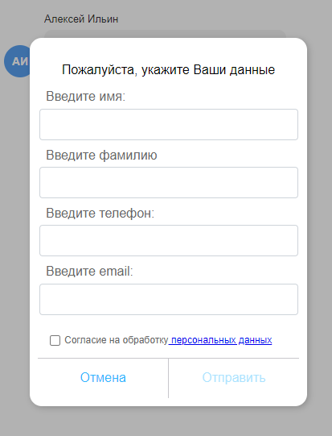The height and width of the screenshot is (436, 332).
Task: Open the персональных link
Action: (203, 340)
